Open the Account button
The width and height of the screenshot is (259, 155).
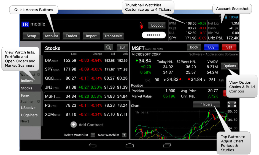pos(51,36)
